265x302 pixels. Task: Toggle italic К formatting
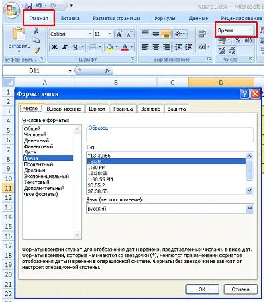pyautogui.click(x=64, y=47)
